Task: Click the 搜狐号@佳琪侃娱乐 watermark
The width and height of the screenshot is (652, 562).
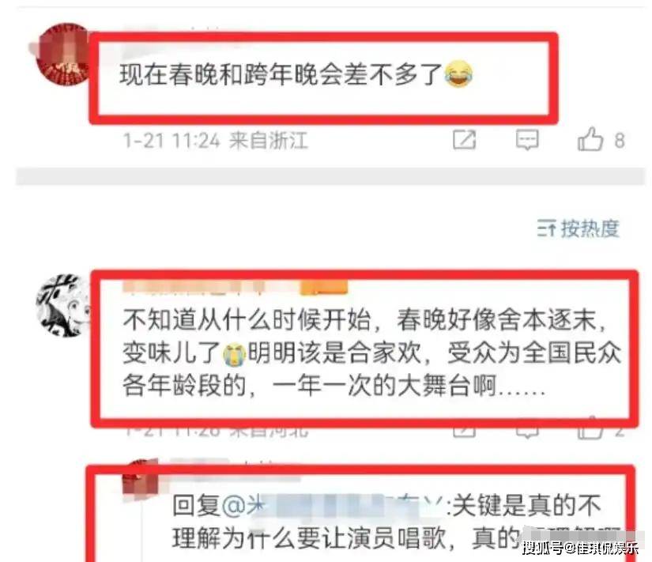Action: [580, 549]
